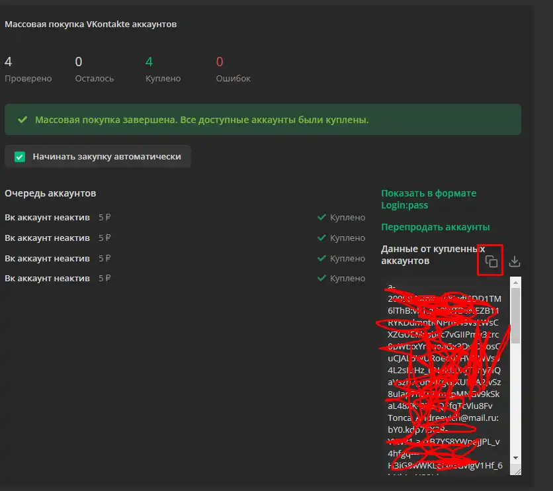Copy purchased account data with the copy icon
Viewport: 553px width, 491px height.
point(491,262)
